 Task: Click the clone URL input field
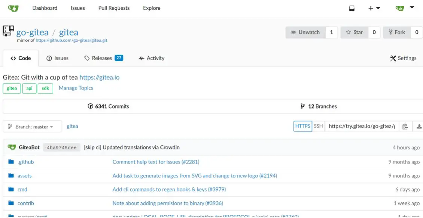[x=362, y=126]
